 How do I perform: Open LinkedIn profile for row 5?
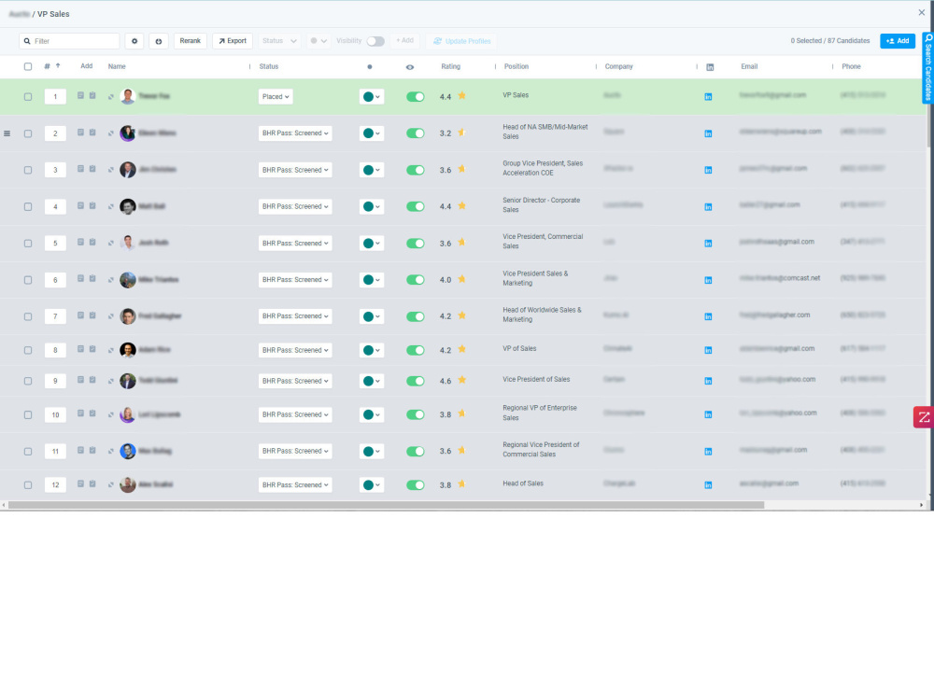[x=708, y=244]
